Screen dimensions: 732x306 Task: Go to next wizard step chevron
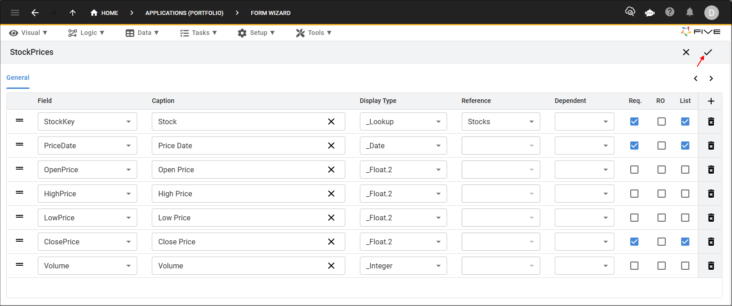click(711, 78)
